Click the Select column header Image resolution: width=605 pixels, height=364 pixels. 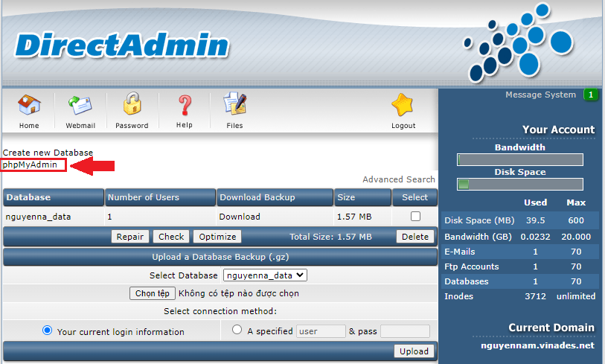pos(414,197)
